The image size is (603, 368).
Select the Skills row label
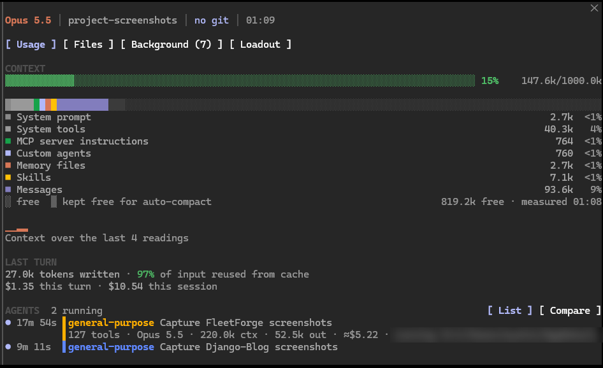(34, 178)
